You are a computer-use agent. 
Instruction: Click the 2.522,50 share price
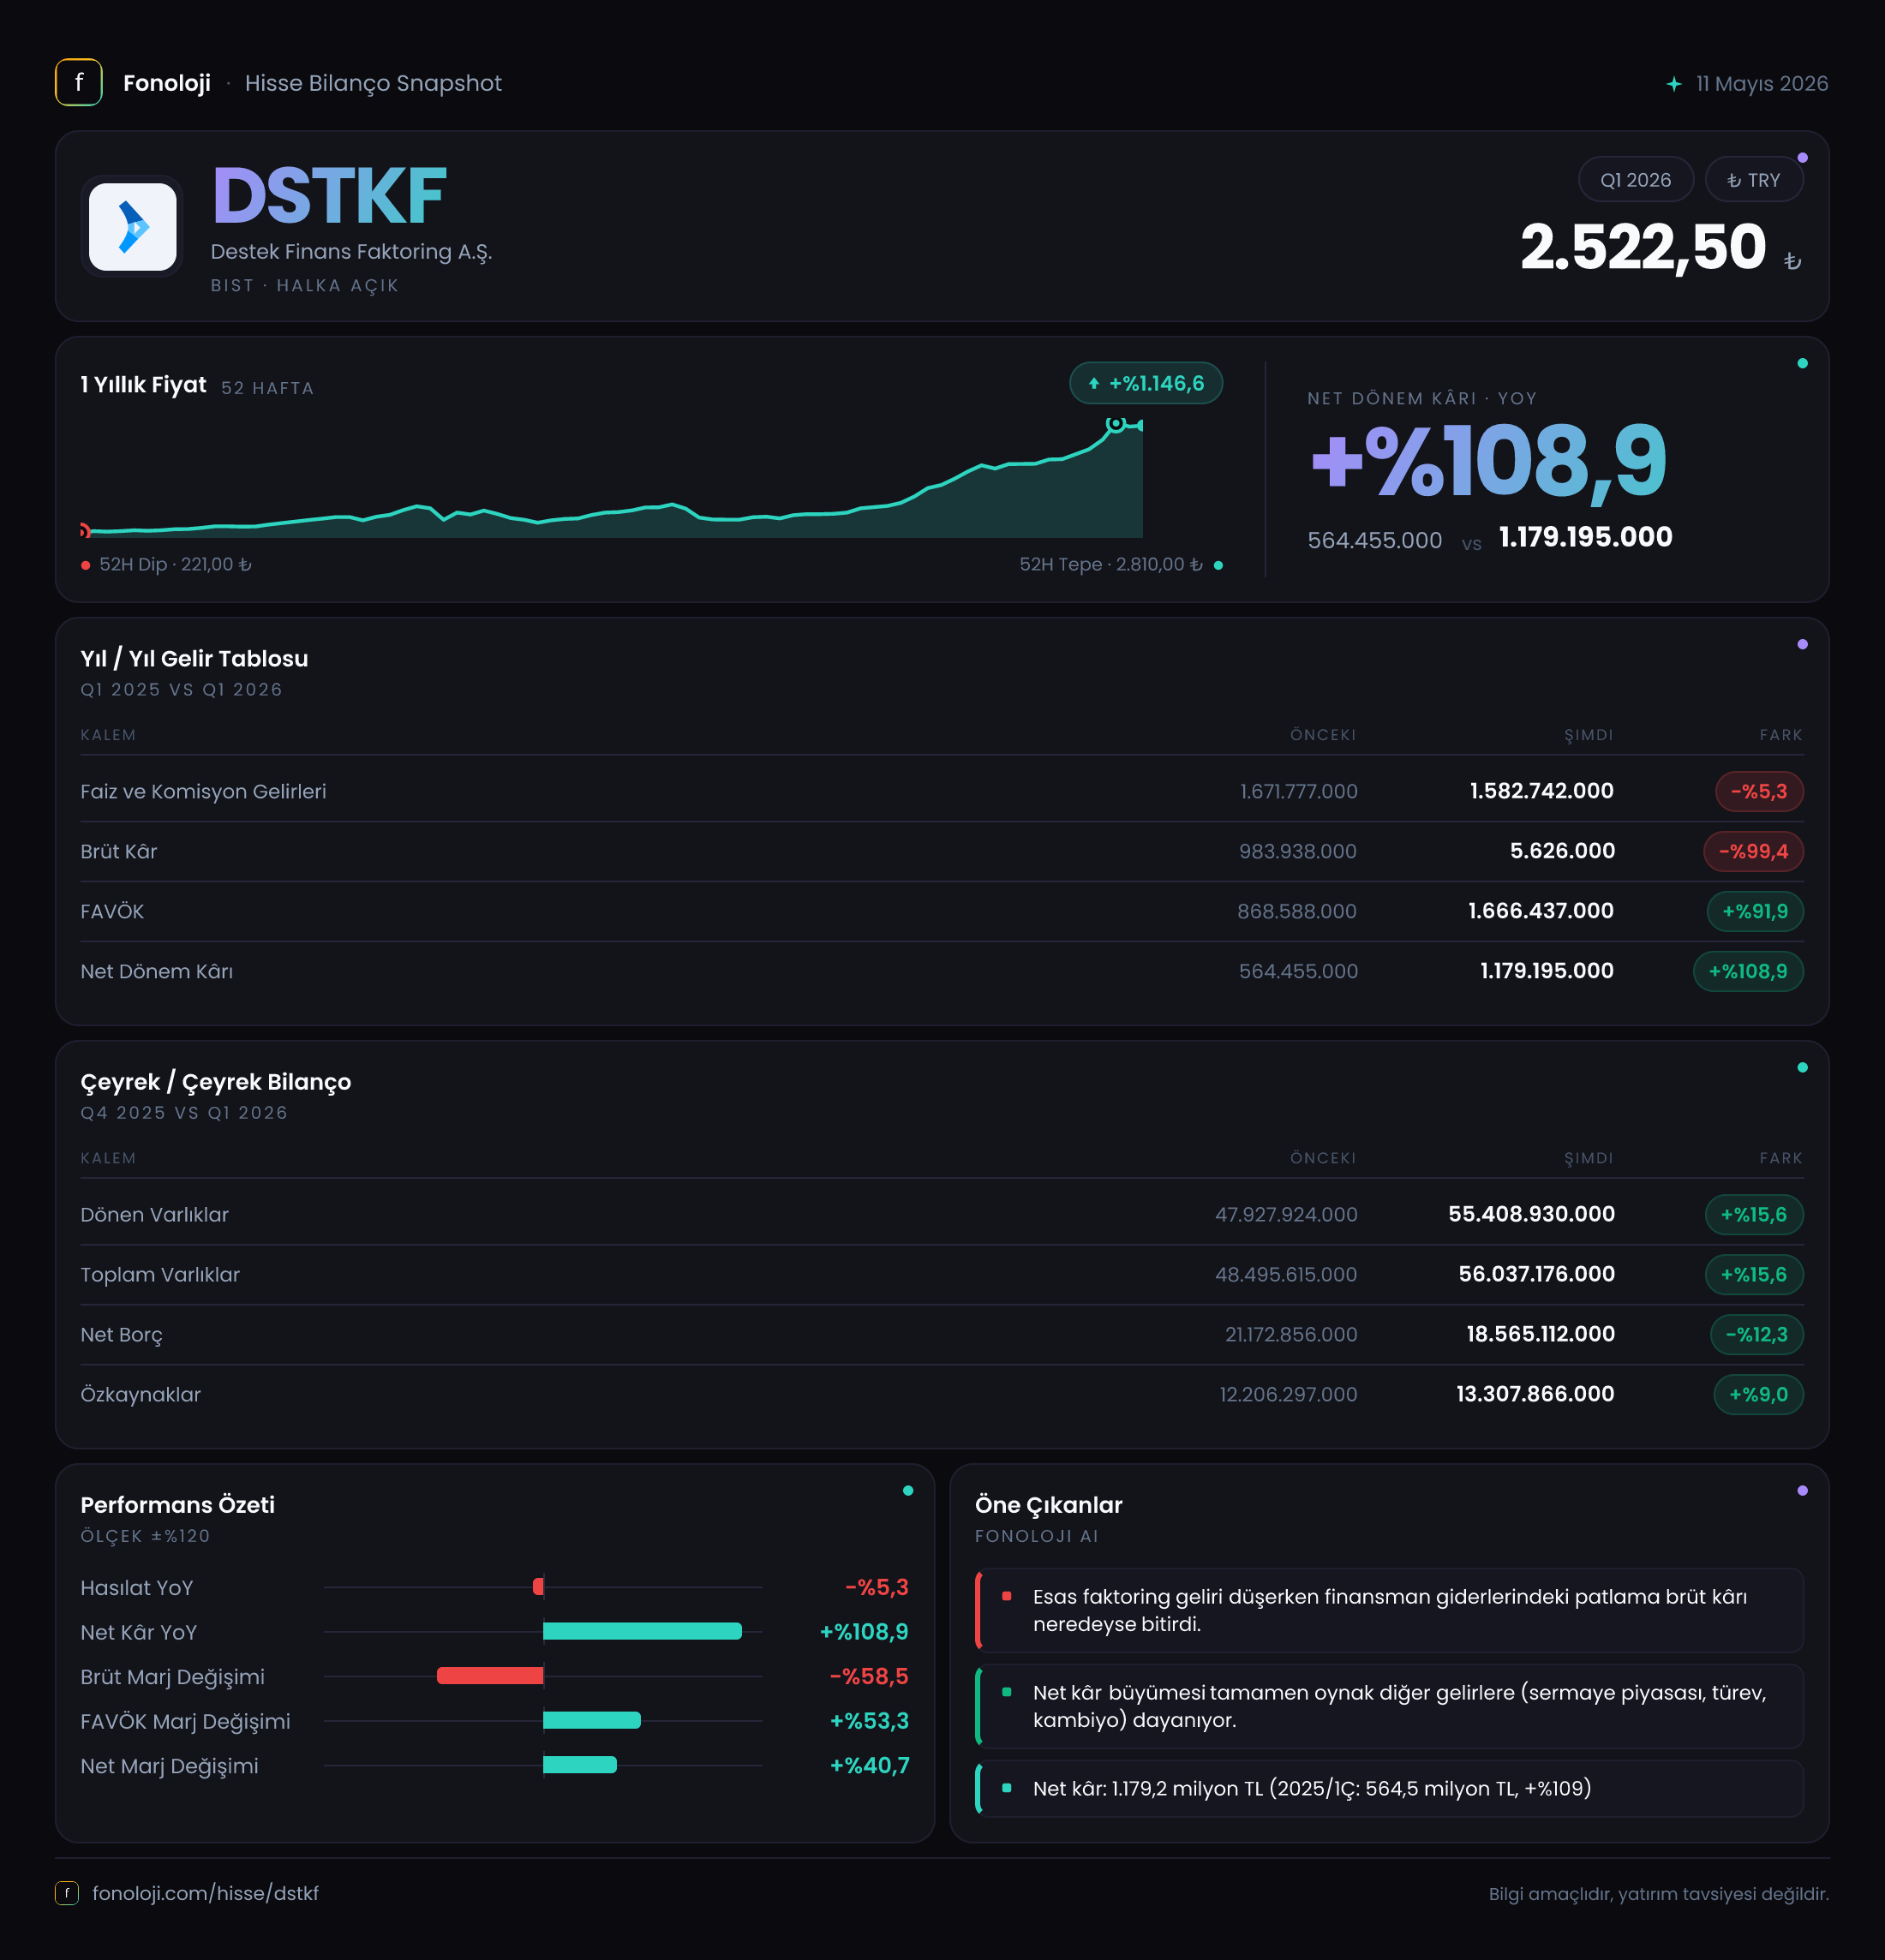pos(1643,247)
